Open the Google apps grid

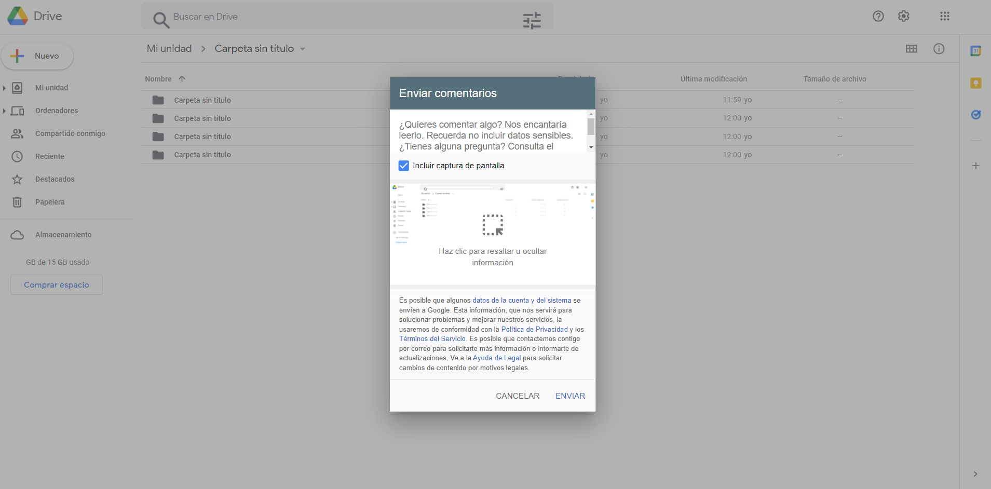click(945, 16)
